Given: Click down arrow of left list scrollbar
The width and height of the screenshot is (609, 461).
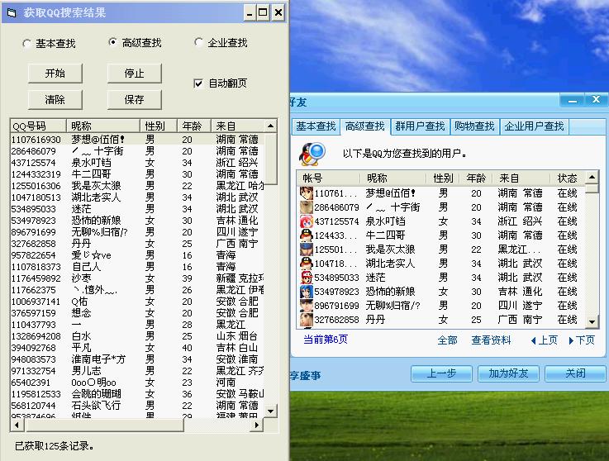Looking at the screenshot, I should pyautogui.click(x=271, y=411).
